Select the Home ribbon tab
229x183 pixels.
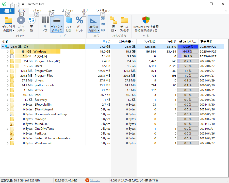(x=21, y=11)
